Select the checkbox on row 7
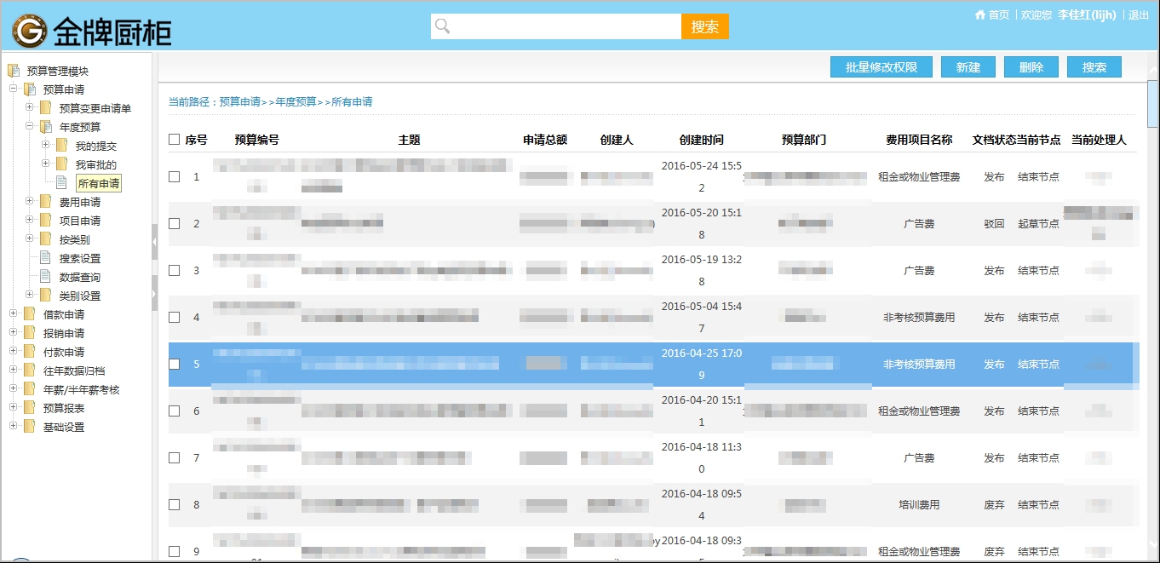1160x563 pixels. [x=175, y=457]
